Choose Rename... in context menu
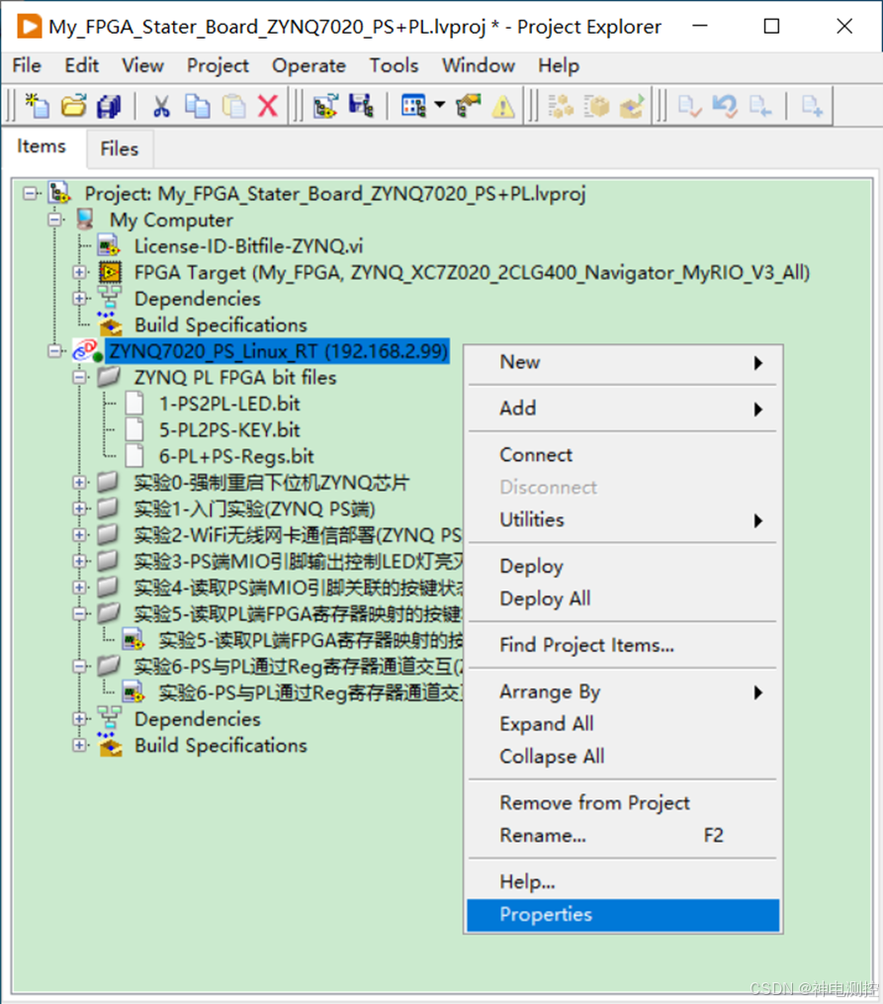 click(x=623, y=836)
